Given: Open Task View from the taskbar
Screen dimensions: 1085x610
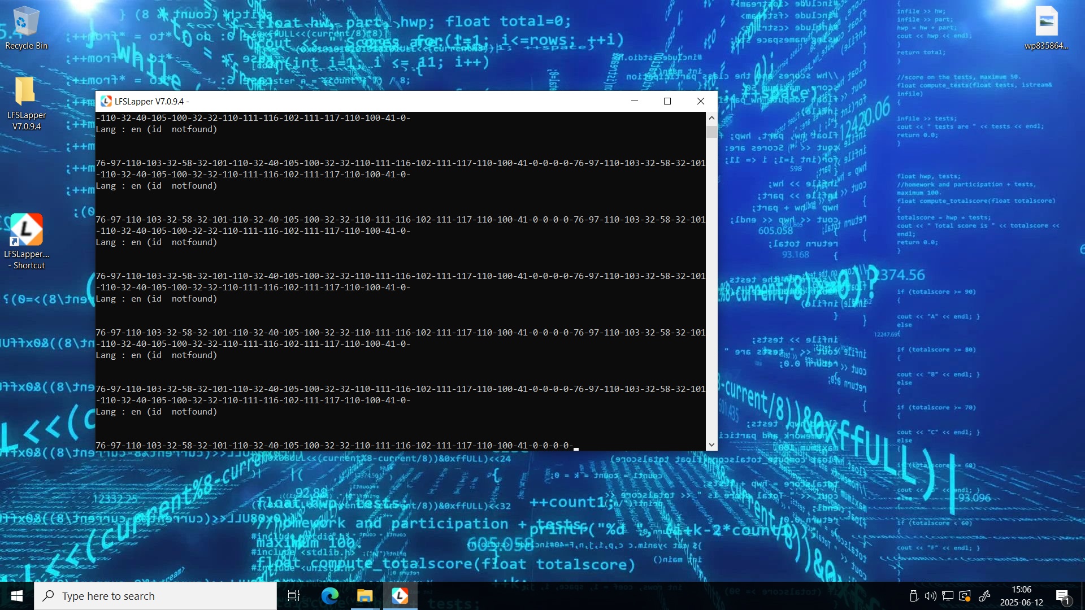Looking at the screenshot, I should coord(294,596).
